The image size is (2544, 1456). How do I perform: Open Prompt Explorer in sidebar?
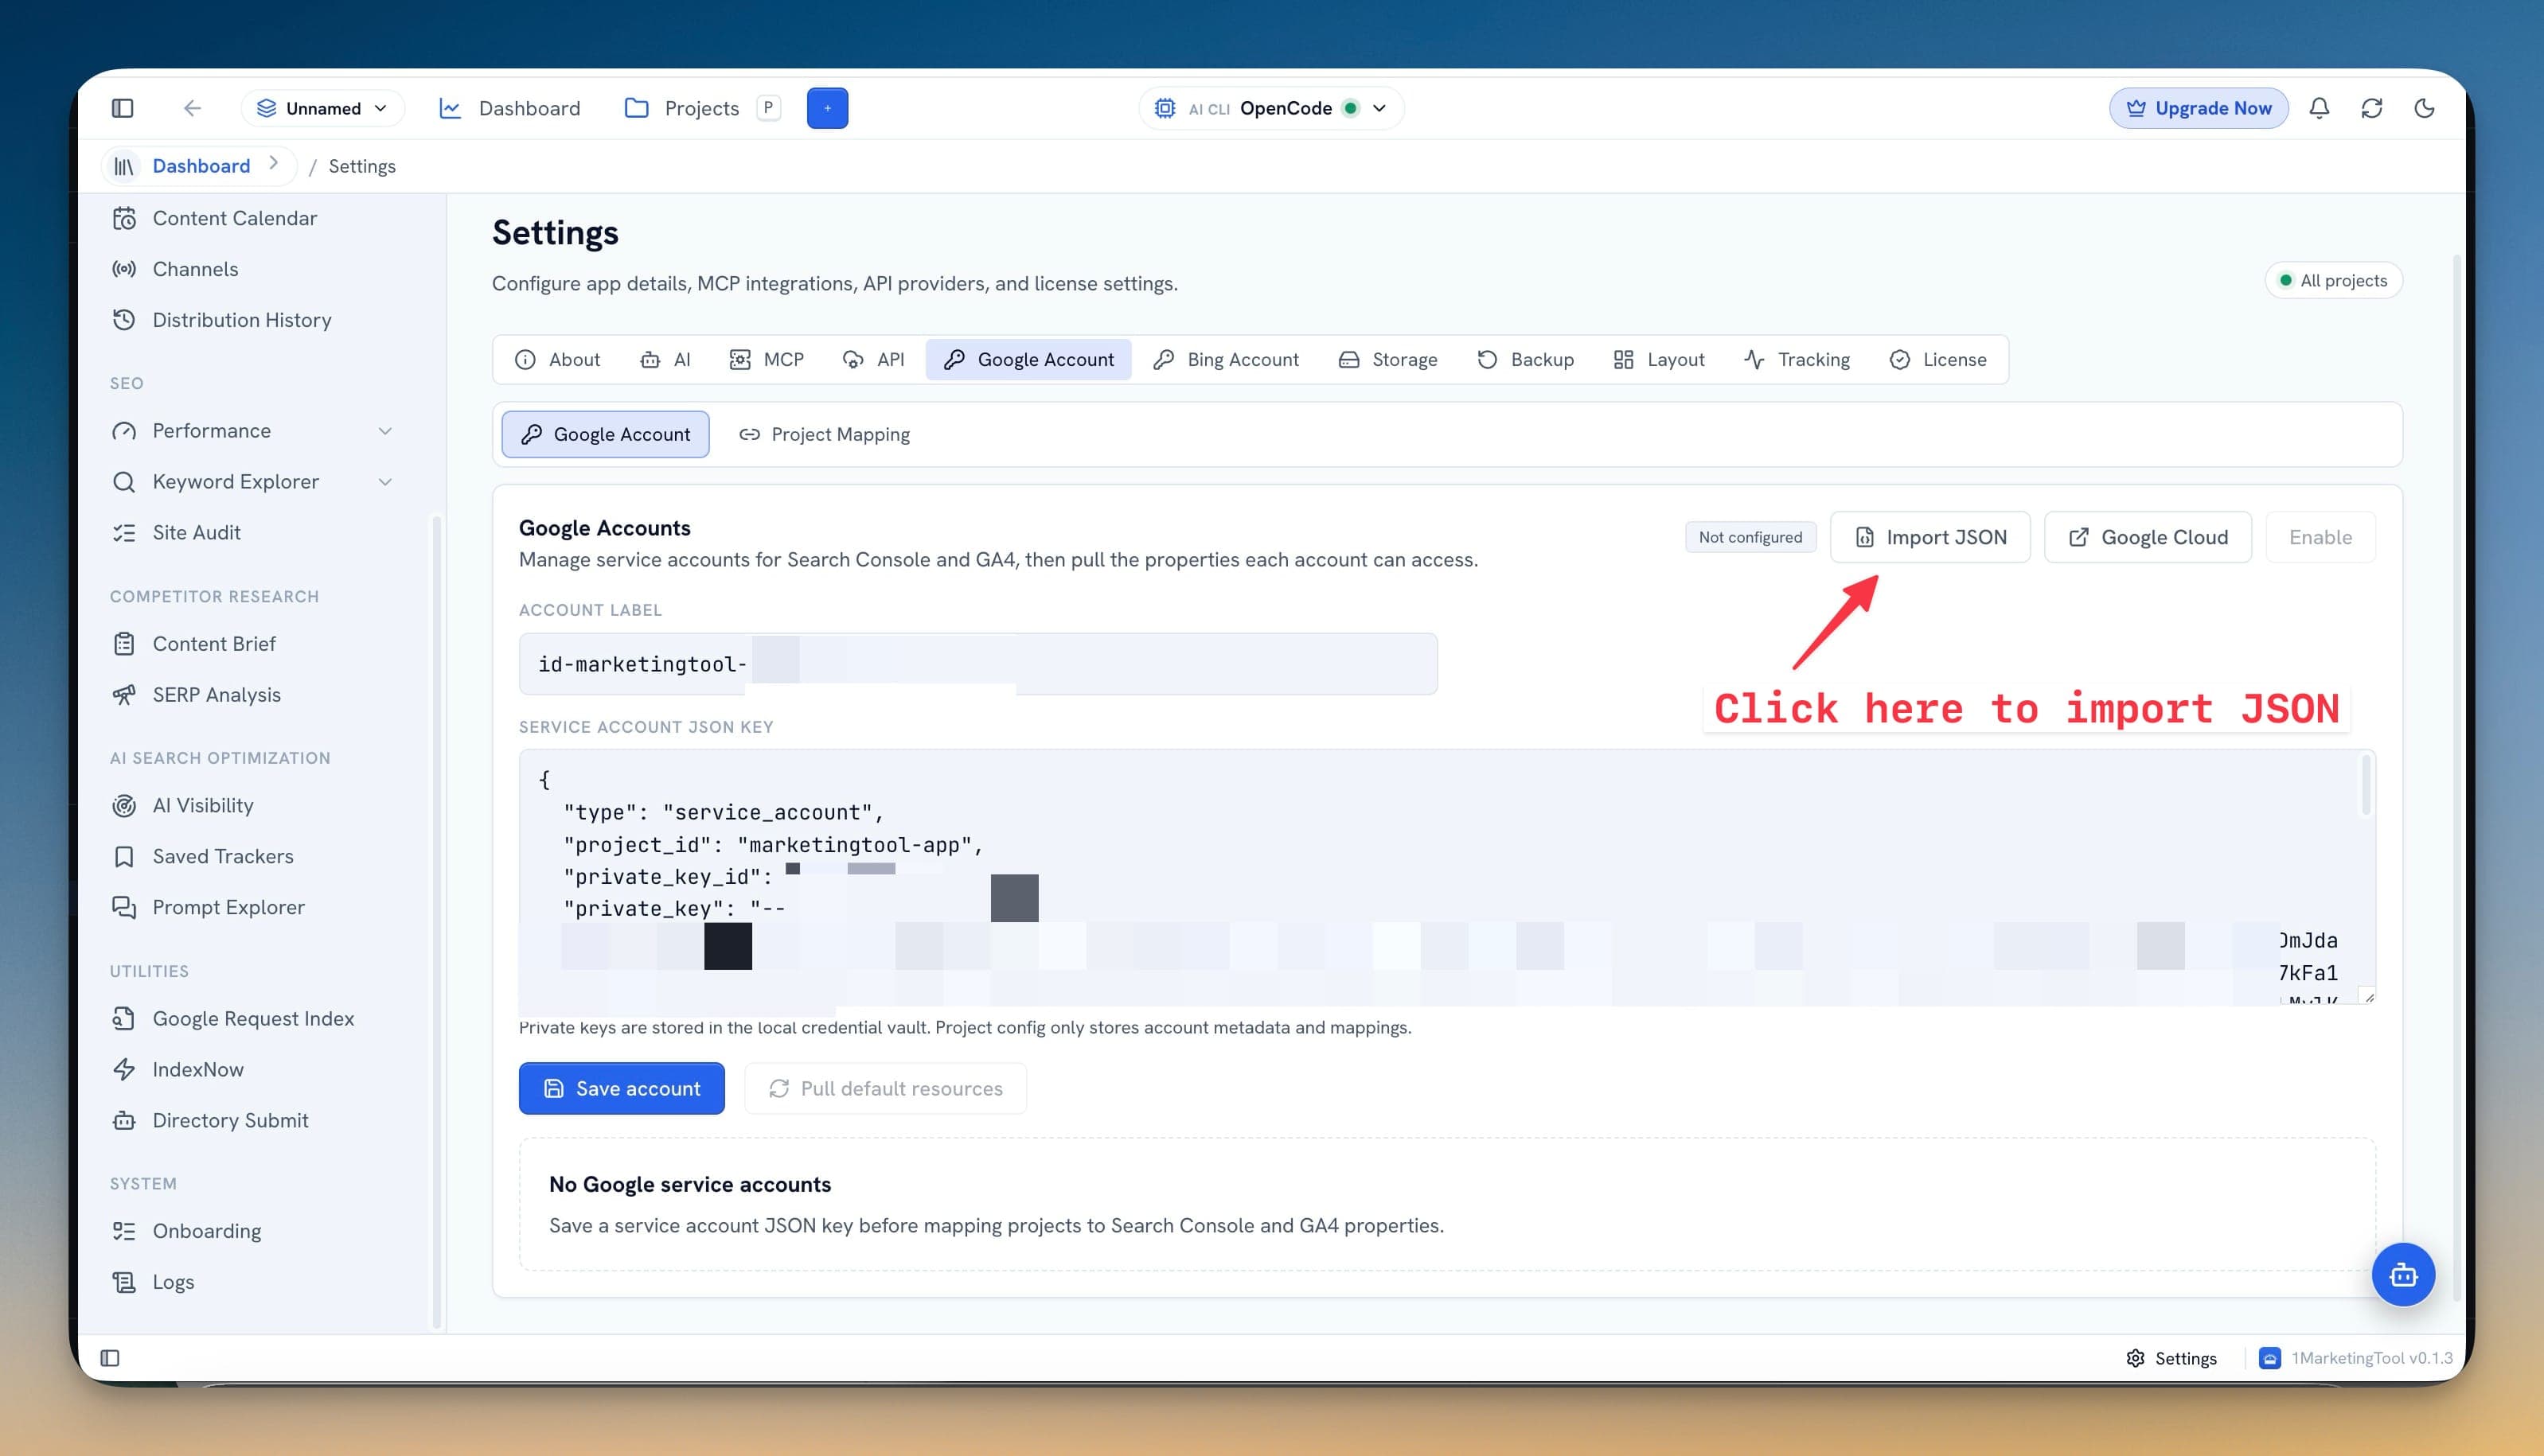tap(228, 908)
